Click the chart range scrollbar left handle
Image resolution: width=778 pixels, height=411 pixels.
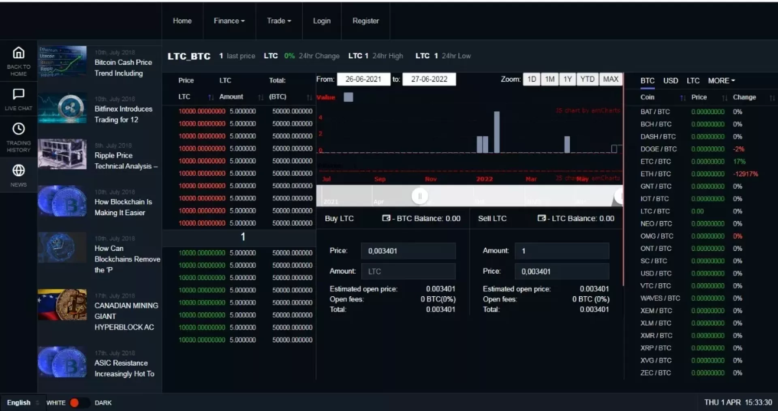coord(420,196)
